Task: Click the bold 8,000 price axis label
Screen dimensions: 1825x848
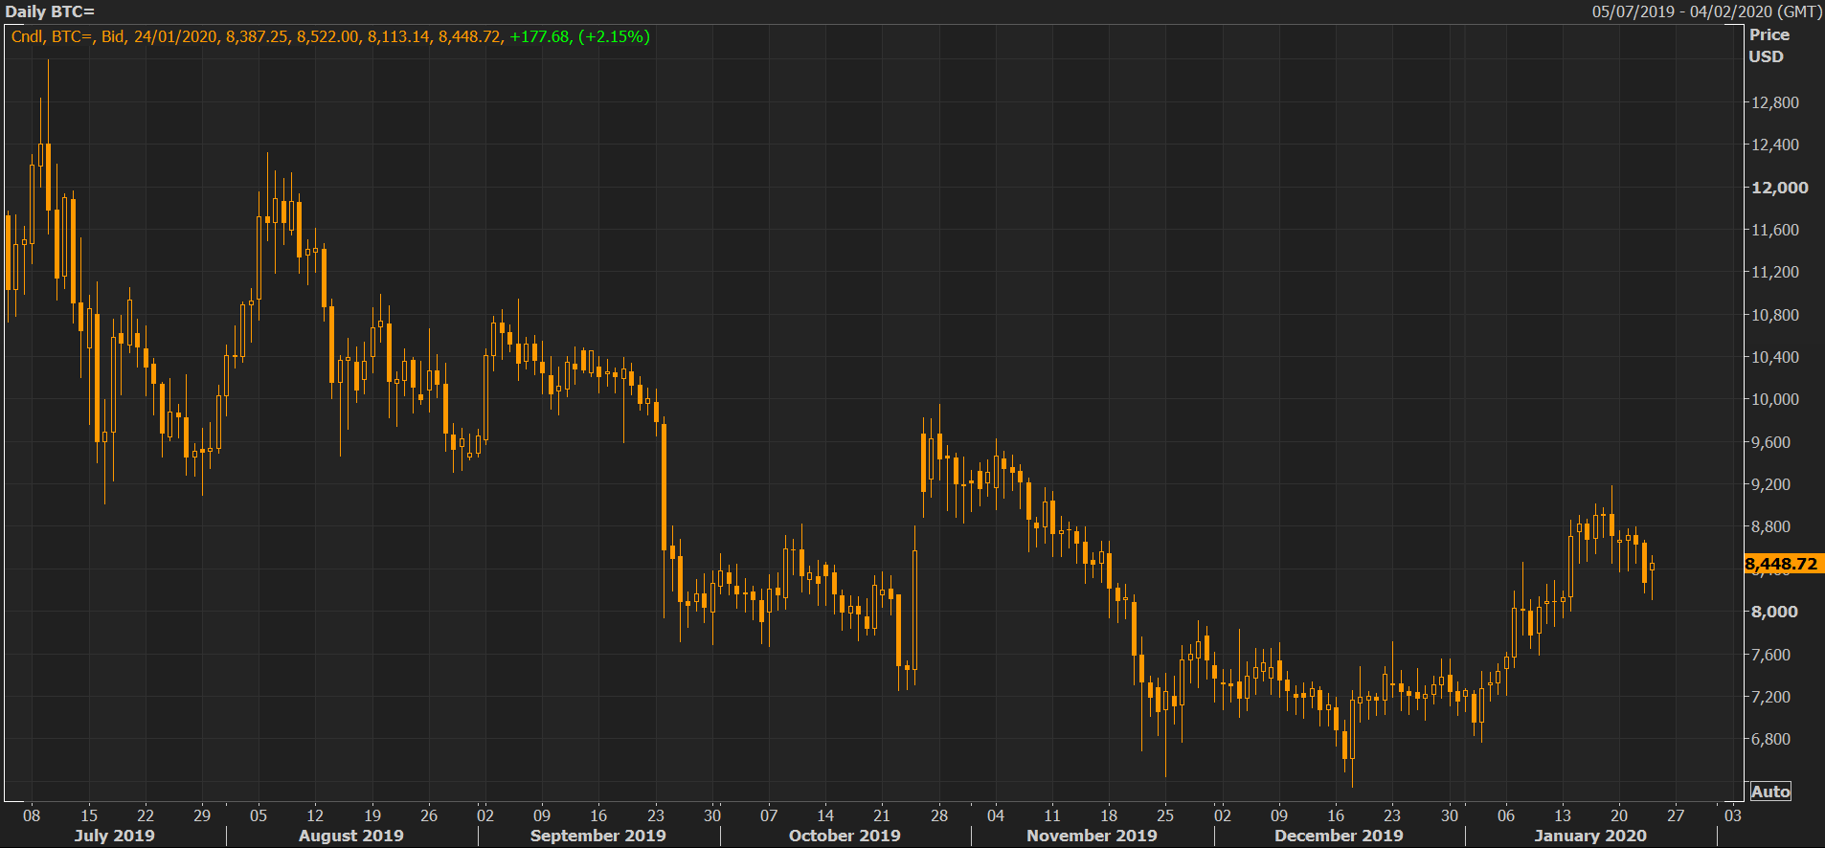Action: [x=1774, y=612]
